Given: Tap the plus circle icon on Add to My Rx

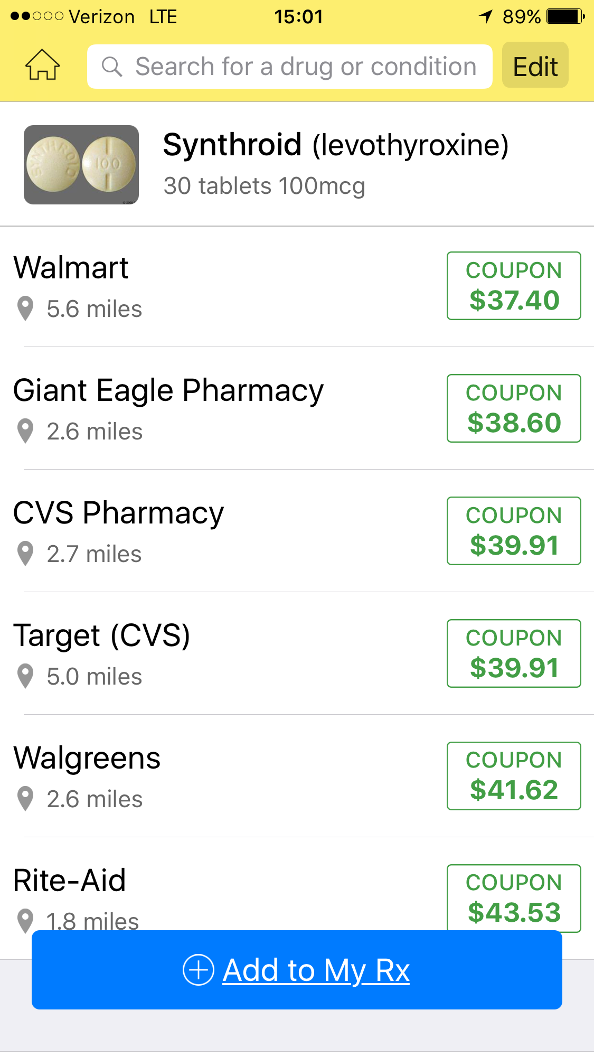Looking at the screenshot, I should (199, 970).
